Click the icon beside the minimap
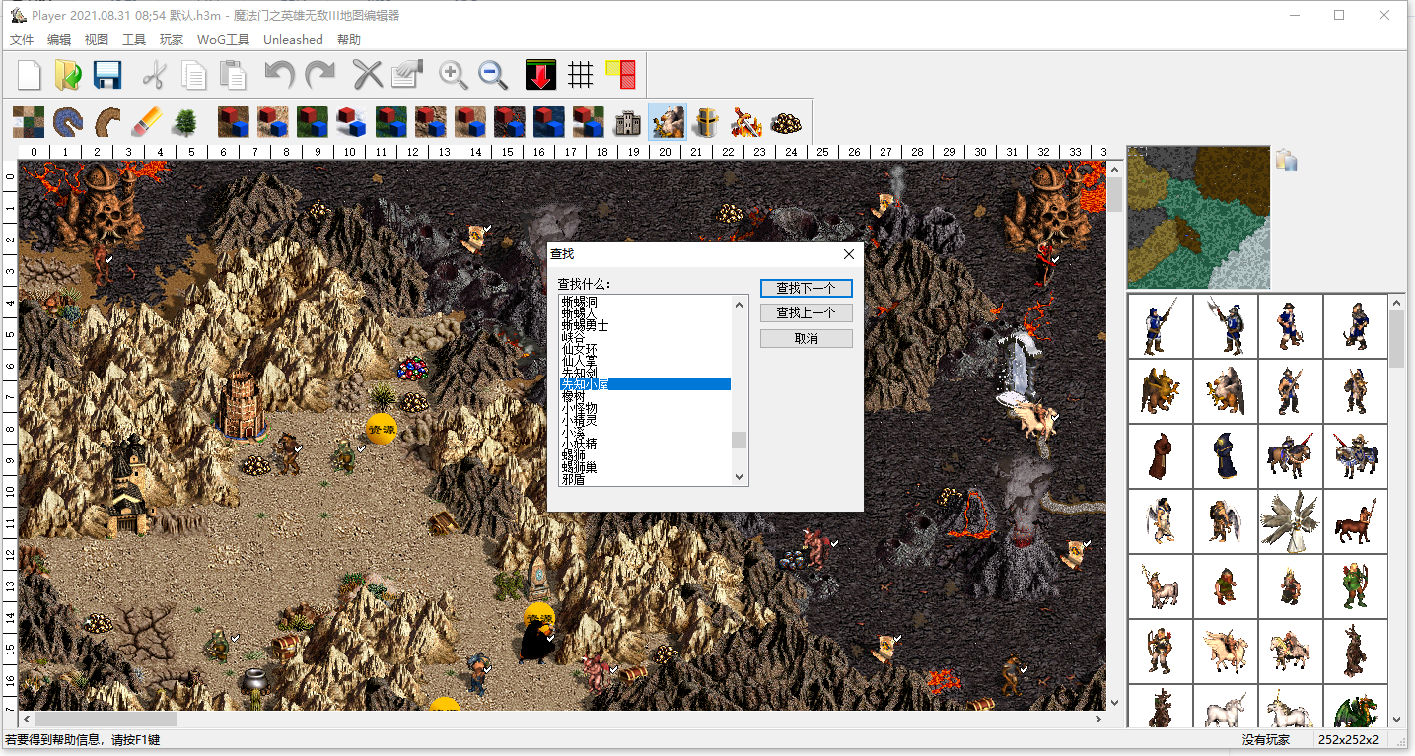The height and width of the screenshot is (756, 1415). [1285, 159]
